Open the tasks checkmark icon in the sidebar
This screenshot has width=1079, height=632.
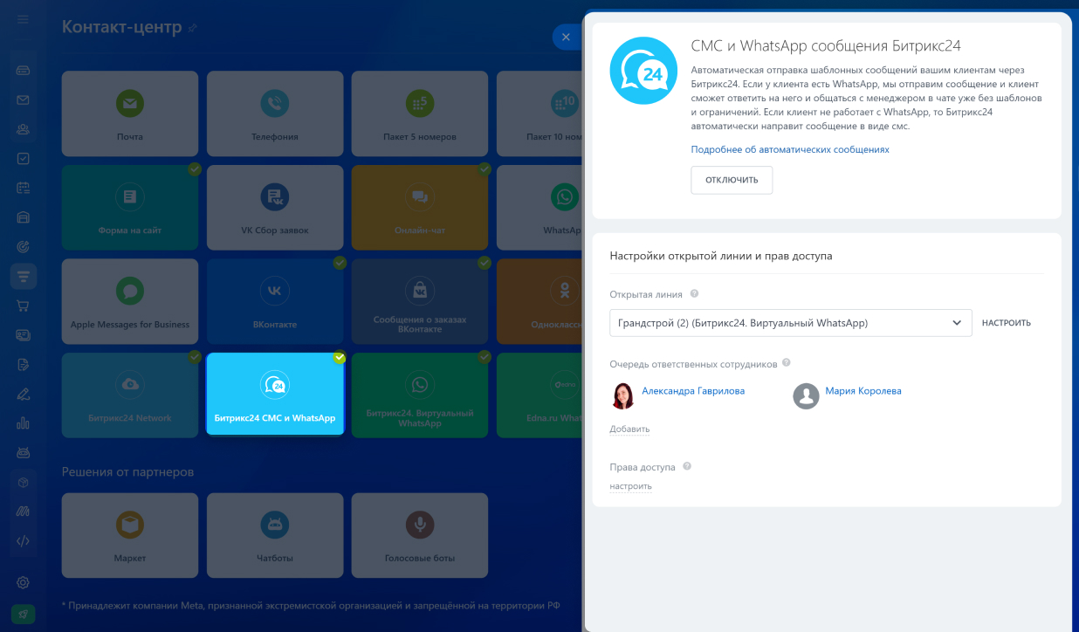(x=23, y=159)
